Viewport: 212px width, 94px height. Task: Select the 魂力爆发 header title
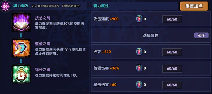point(21,6)
